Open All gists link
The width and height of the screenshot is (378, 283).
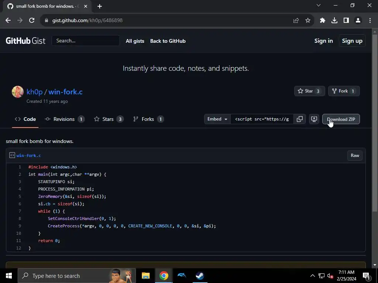coord(135,41)
